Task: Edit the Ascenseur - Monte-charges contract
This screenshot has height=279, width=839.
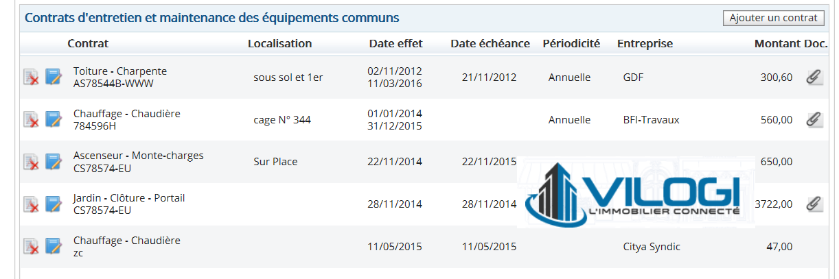Action: pyautogui.click(x=54, y=162)
